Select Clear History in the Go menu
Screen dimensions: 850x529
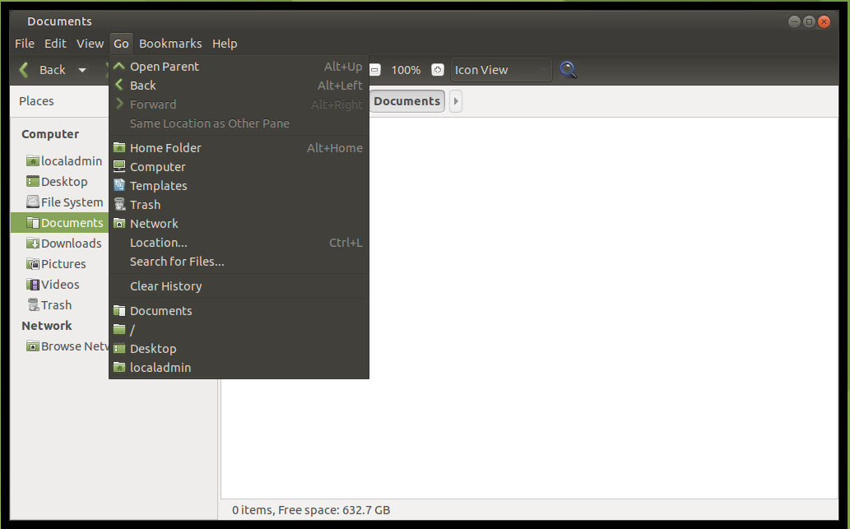(165, 286)
